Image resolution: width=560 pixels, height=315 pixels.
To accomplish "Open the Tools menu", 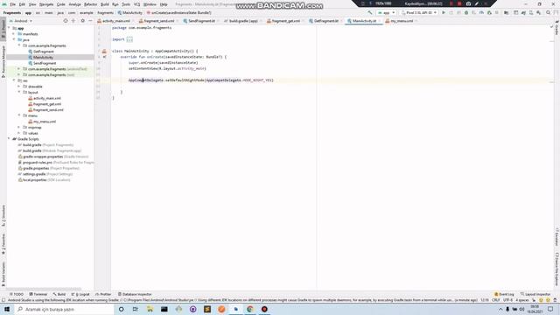I will click(126, 4).
